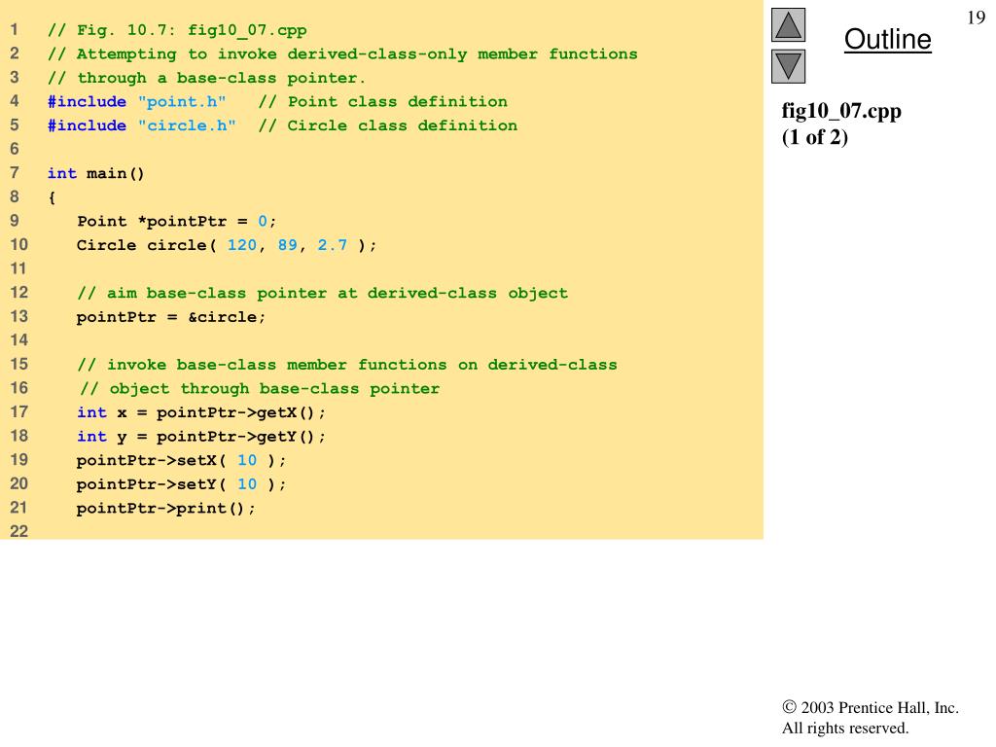Click the pointPtr->setY( 10 ) line
996x747 pixels.
[182, 484]
